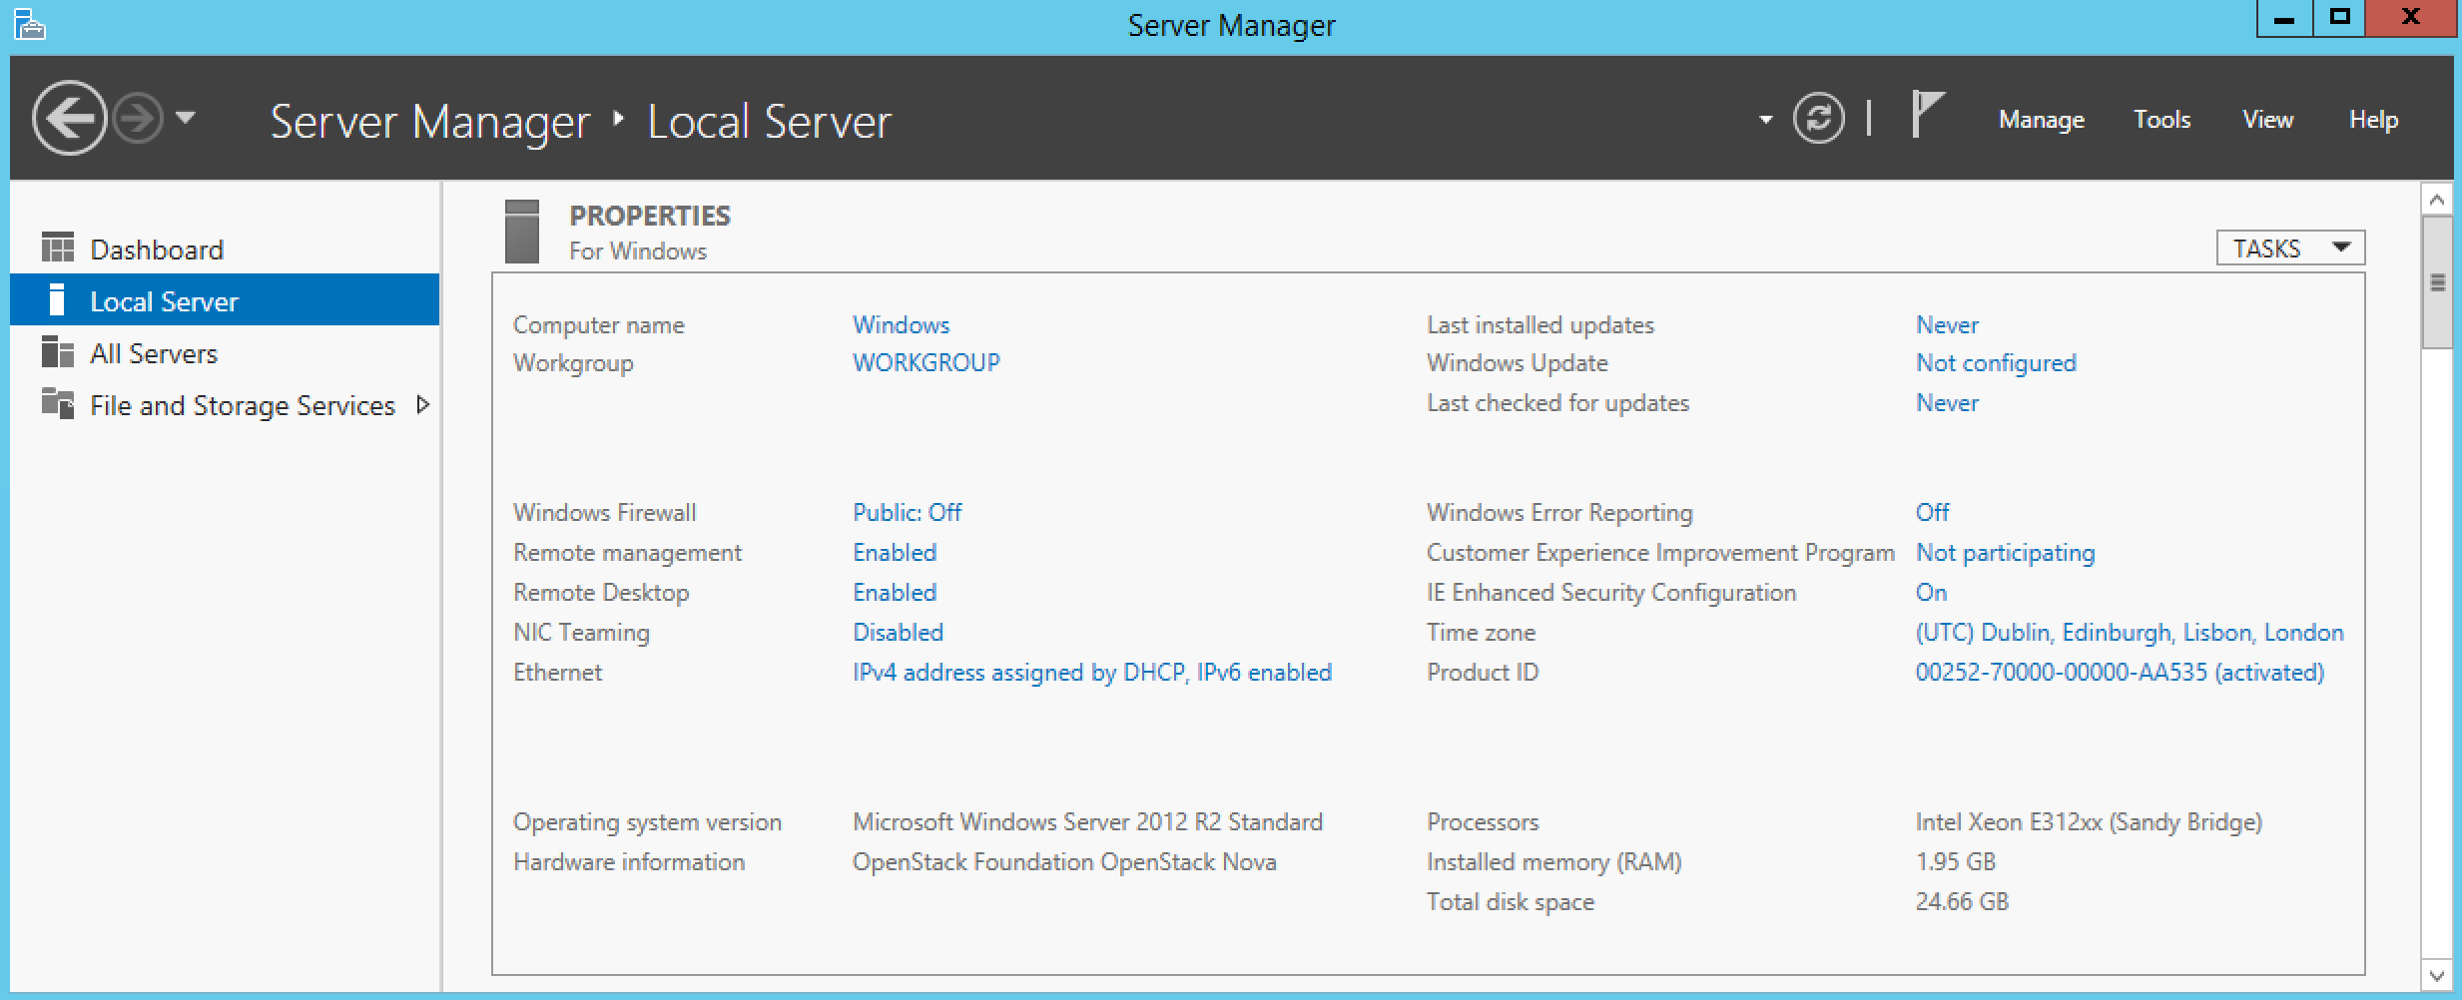The height and width of the screenshot is (1000, 2462).
Task: Click the Windows Update Not configured link
Action: [x=1996, y=362]
